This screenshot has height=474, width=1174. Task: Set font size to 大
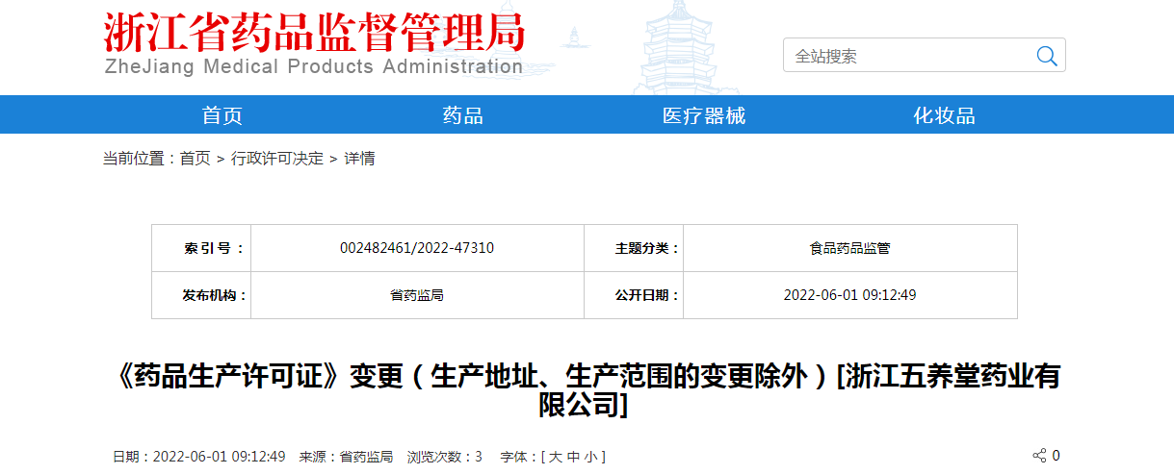(556, 457)
